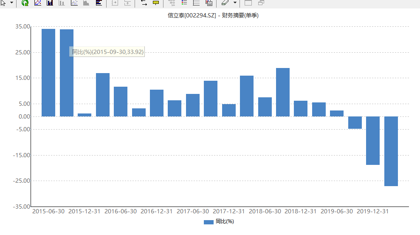This screenshot has width=420, height=235.
Task: Click the single window layout icon
Action: (248, 3)
